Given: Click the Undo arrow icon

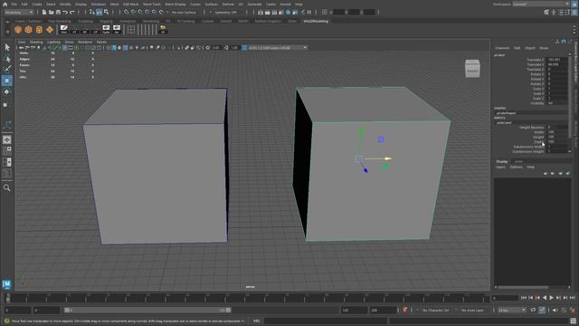Looking at the screenshot, I should (65, 12).
